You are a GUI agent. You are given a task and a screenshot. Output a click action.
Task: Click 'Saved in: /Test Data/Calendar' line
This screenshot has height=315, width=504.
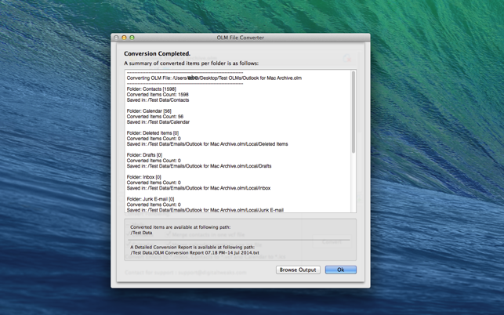coord(158,122)
